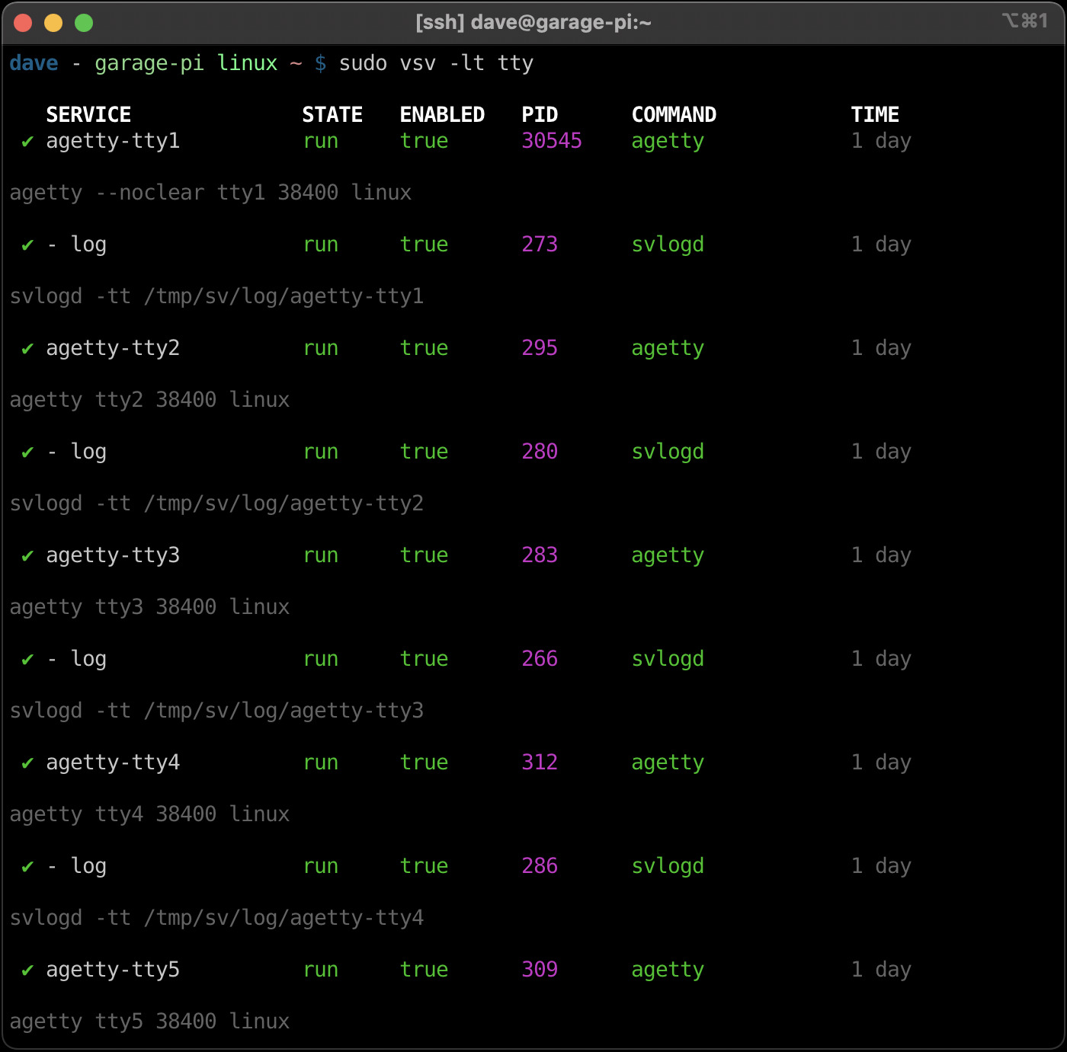
Task: Select the service name 'agetty-tty5'
Action: pos(113,970)
